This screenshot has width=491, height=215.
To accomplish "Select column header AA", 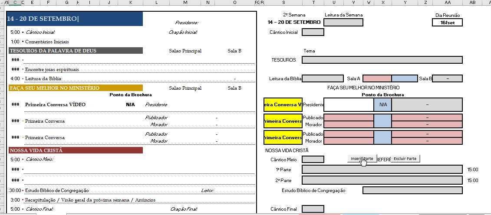I will (x=448, y=3).
